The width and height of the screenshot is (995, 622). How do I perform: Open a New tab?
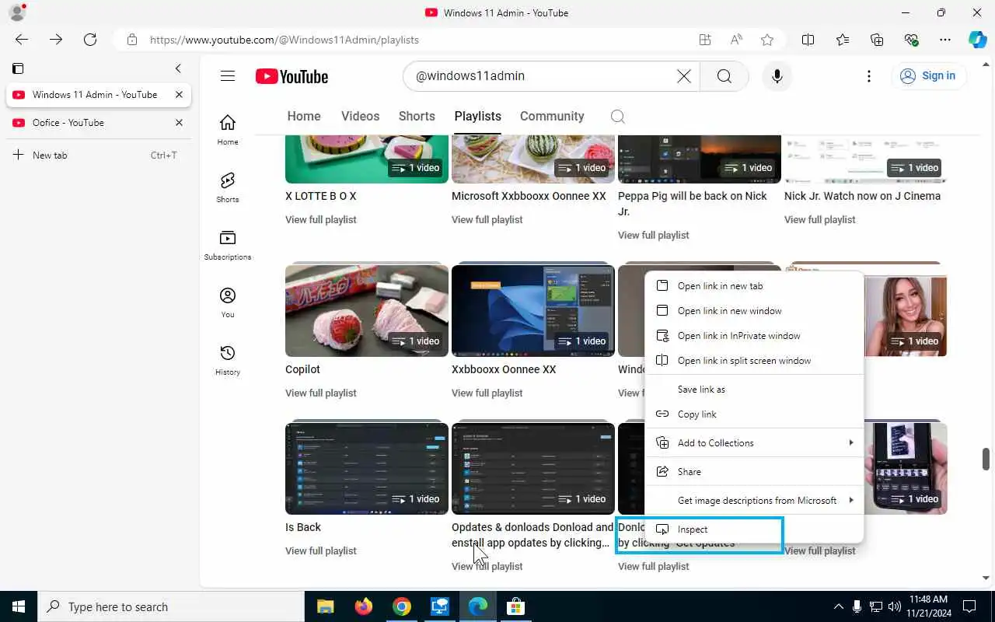pyautogui.click(x=98, y=155)
